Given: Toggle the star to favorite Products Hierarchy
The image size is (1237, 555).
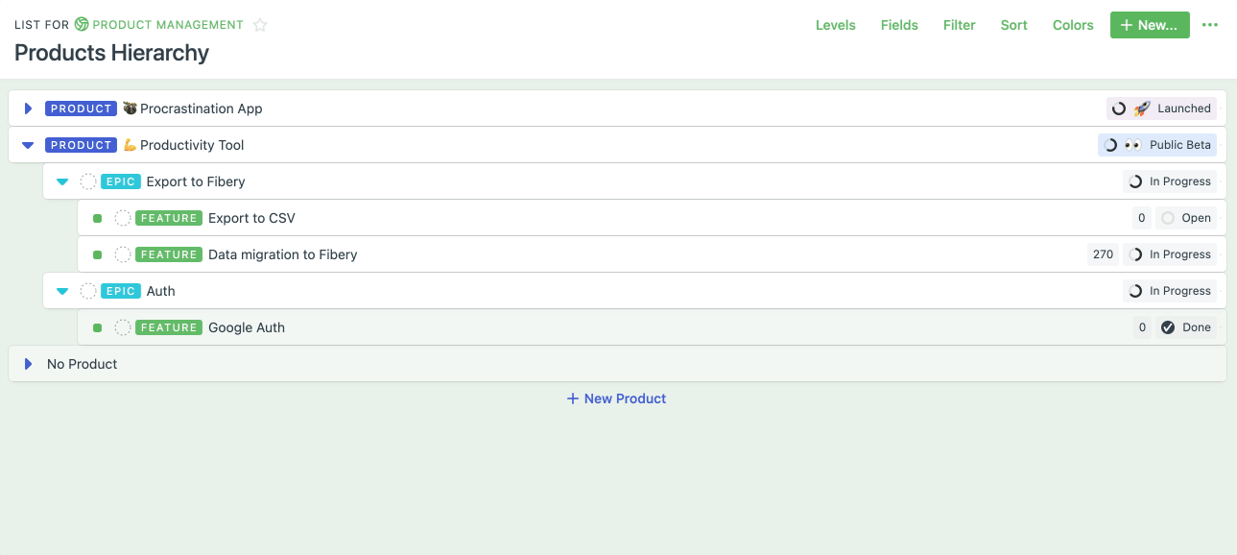Looking at the screenshot, I should coord(260,26).
